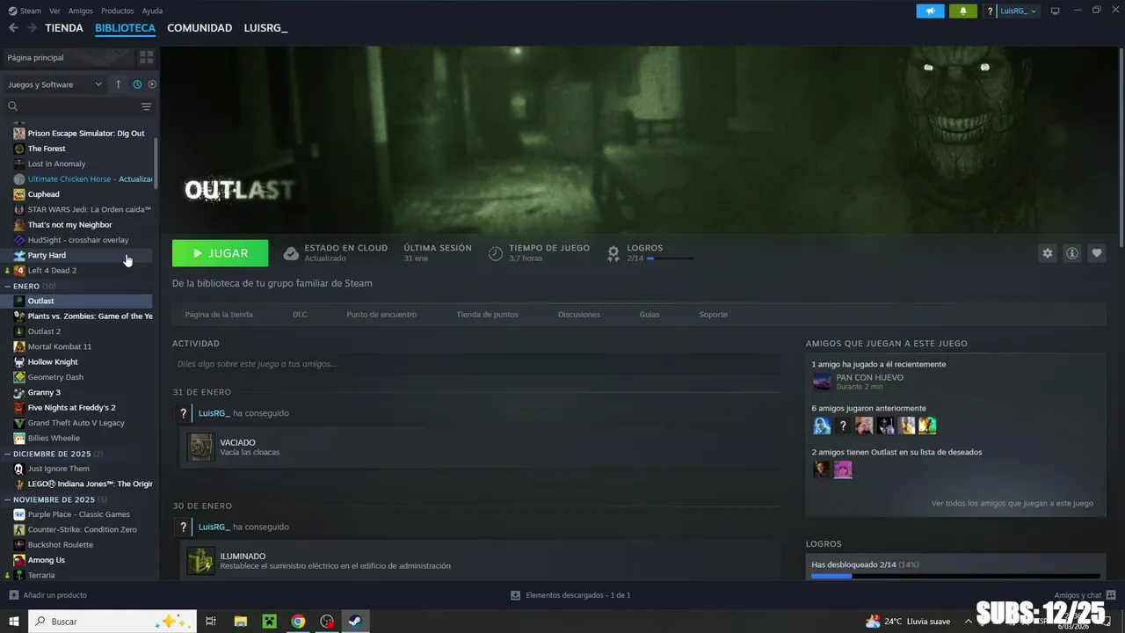Open the Ayuda menu

click(x=152, y=11)
